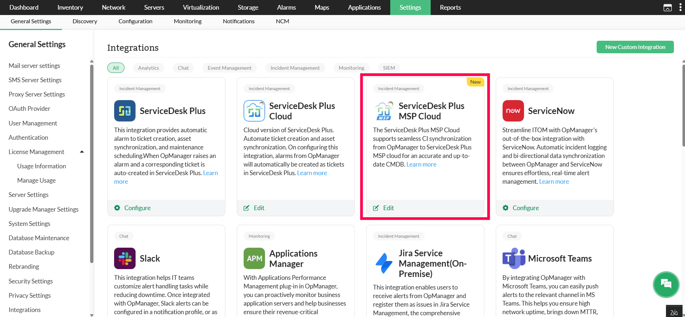Click the ServiceDesk Plus Cloud logo icon
This screenshot has width=685, height=317.
[x=254, y=111]
